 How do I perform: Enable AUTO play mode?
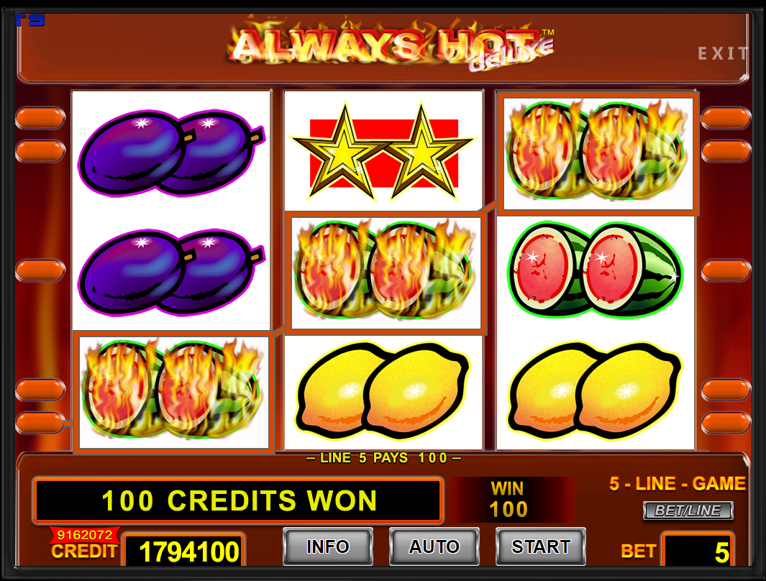point(434,546)
